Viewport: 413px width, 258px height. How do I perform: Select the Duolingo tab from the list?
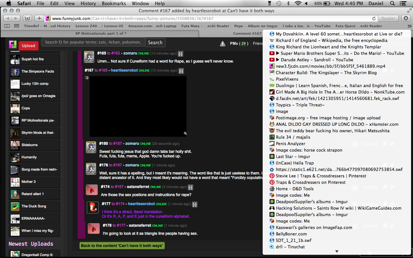(339, 85)
